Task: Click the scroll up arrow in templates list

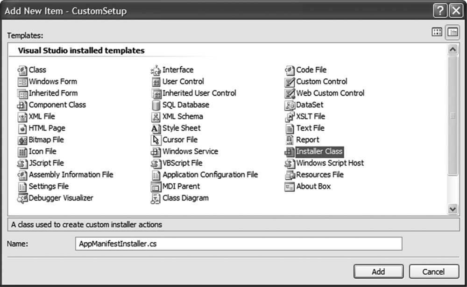Action: tap(453, 49)
